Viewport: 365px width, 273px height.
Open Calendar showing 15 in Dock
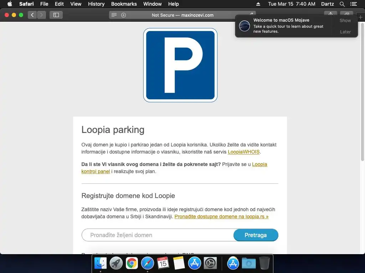tap(163, 263)
